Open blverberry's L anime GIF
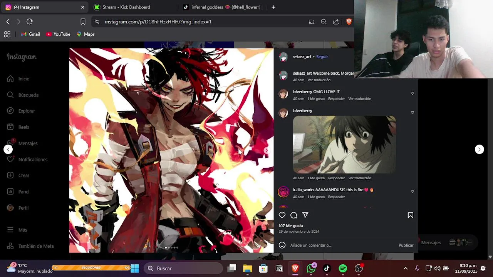Image resolution: width=493 pixels, height=277 pixels. click(344, 145)
